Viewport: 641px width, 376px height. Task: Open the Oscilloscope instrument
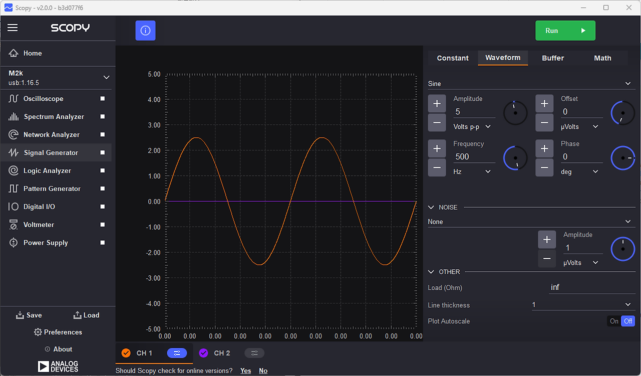(56, 99)
